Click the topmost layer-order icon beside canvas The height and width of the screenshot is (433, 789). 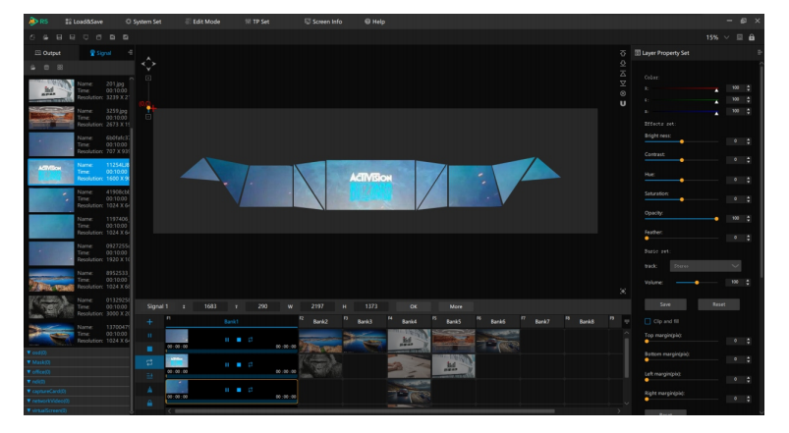(623, 53)
